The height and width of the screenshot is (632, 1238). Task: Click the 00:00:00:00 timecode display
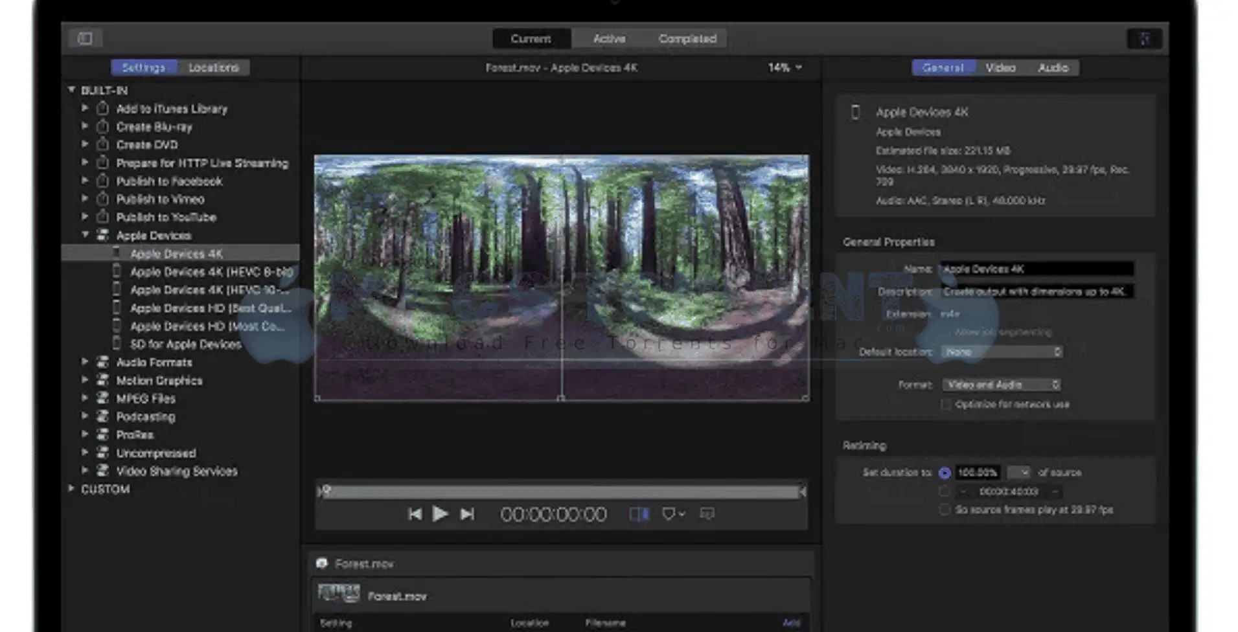[x=554, y=515]
